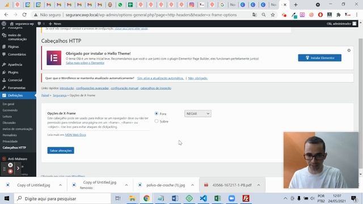Click Salvar alterações button
Image resolution: width=363 pixels, height=204 pixels.
tap(61, 151)
